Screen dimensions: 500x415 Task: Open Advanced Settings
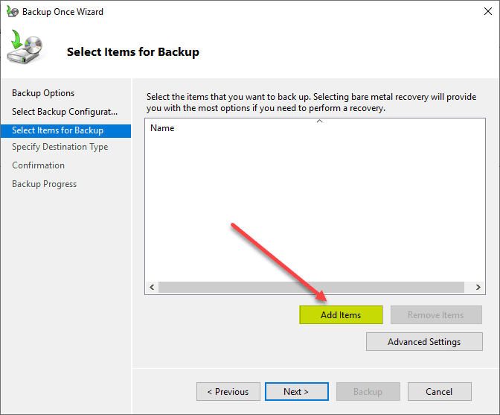pos(424,342)
